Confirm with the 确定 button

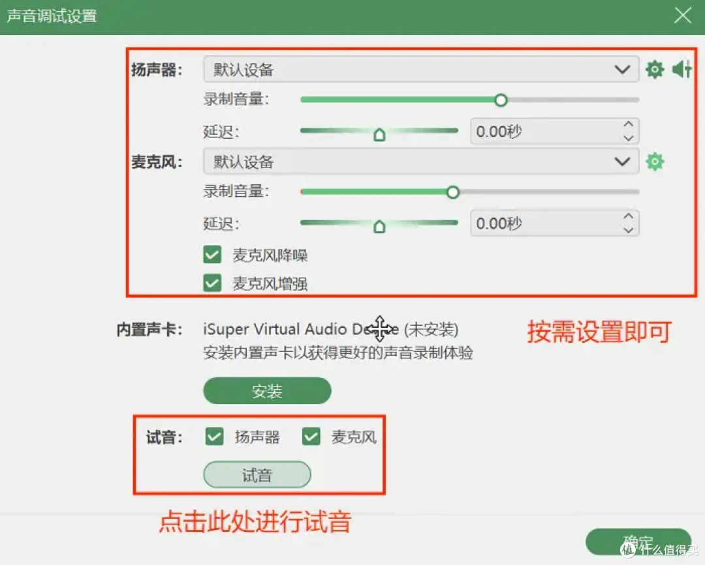pyautogui.click(x=638, y=542)
